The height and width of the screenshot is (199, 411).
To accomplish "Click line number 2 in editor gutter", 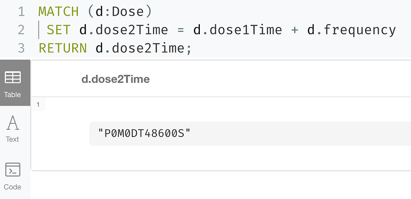I will [x=21, y=30].
